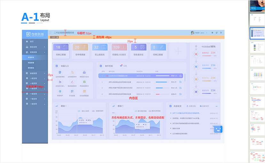Select 风险管理 submenu item
The height and width of the screenshot is (163, 265).
coord(31,63)
